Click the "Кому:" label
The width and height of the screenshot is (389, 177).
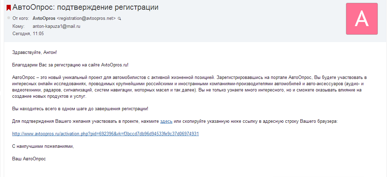18,26
